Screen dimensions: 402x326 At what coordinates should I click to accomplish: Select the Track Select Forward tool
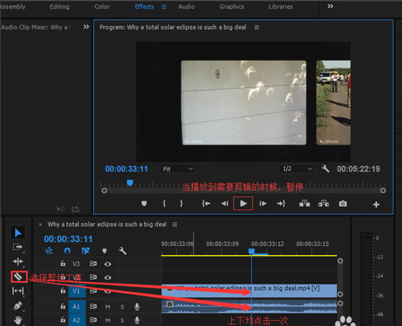pyautogui.click(x=18, y=247)
